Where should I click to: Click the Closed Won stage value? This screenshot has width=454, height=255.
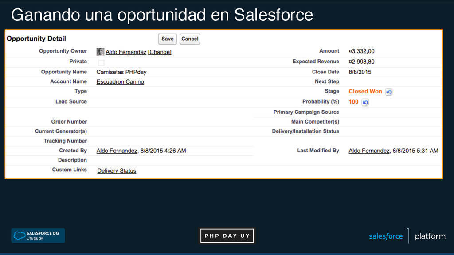click(x=365, y=91)
